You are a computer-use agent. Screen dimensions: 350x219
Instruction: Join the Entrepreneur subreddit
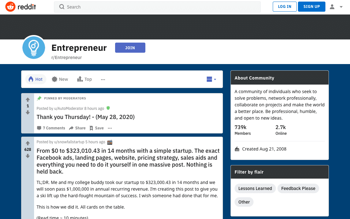[130, 47]
